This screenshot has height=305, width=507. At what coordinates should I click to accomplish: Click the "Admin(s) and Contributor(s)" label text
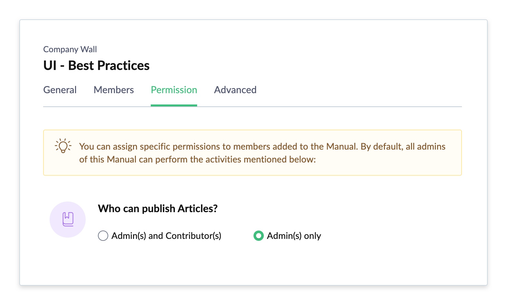[166, 236]
